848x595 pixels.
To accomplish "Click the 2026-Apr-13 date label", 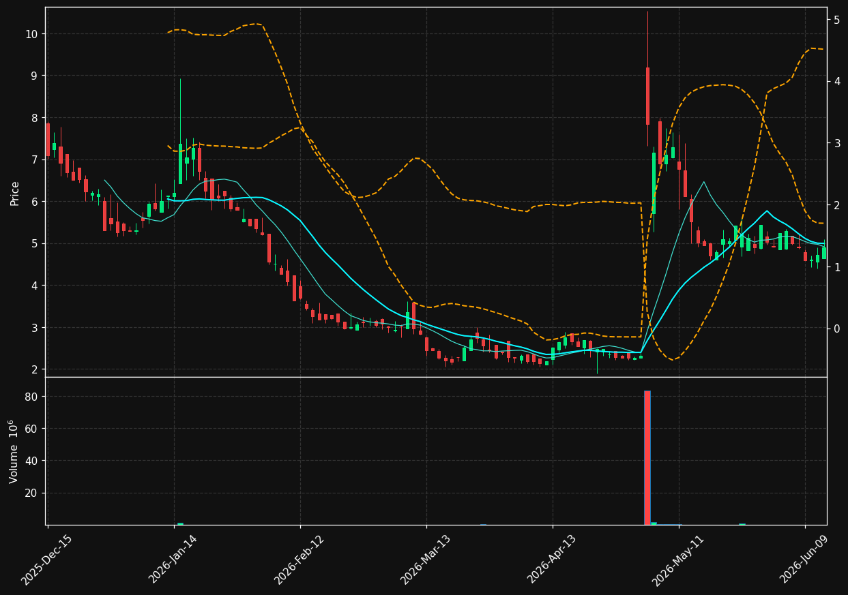I will pyautogui.click(x=552, y=560).
